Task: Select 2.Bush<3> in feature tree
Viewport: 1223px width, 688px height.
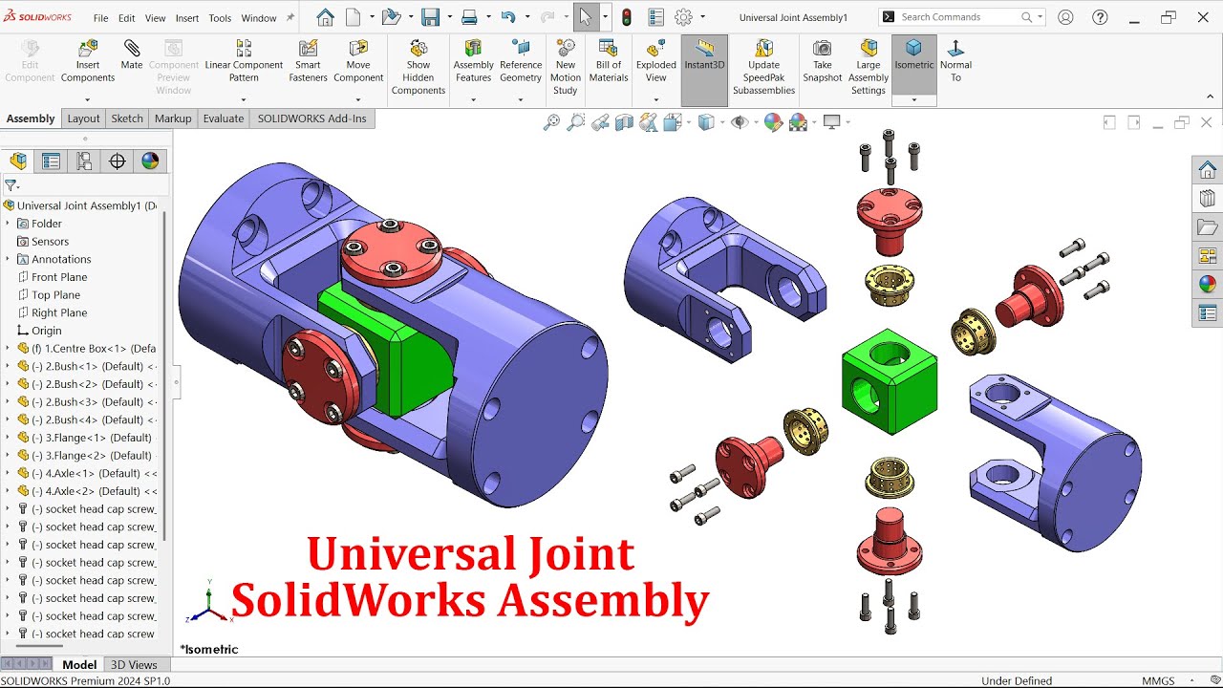Action: pyautogui.click(x=87, y=402)
